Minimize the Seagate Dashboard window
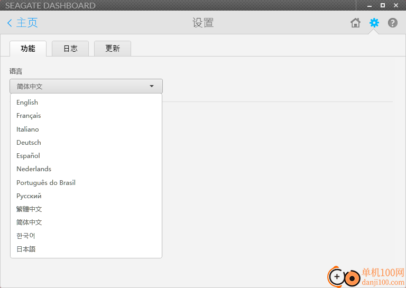Viewport: 406px width, 288px height. tap(370, 5)
